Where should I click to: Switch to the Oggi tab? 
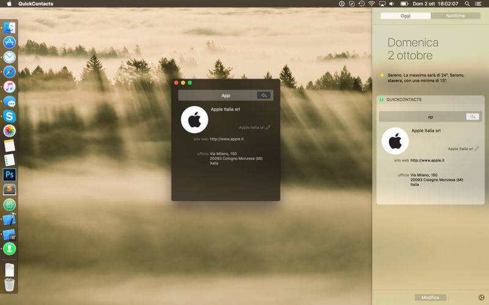tap(405, 16)
